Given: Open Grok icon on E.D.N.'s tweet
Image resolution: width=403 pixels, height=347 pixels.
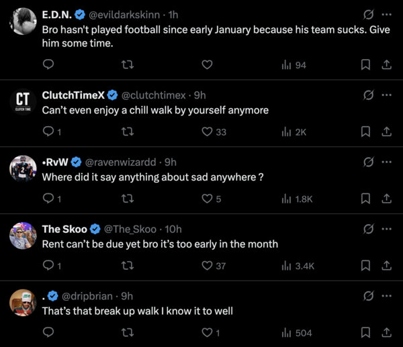Looking at the screenshot, I should (x=368, y=14).
